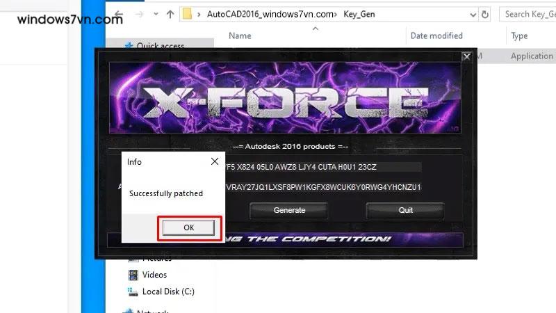Click the forward navigation arrow
The image size is (556, 313).
(140, 14)
